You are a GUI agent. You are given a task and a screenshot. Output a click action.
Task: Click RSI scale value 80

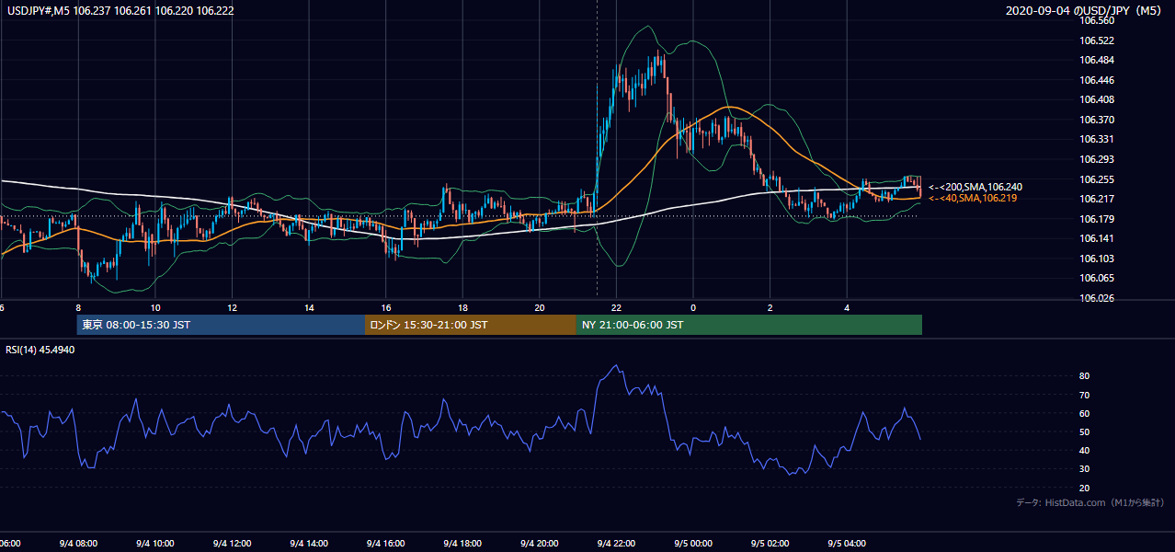[1085, 376]
